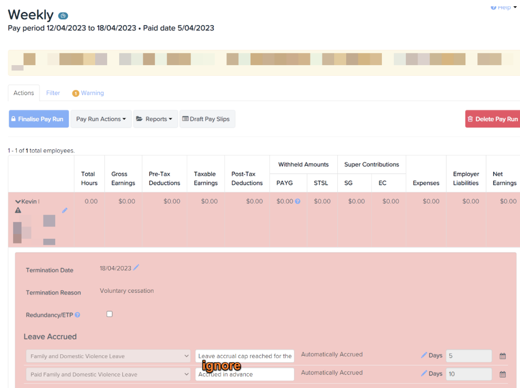The height and width of the screenshot is (388, 520).
Task: Open the Warning tab
Action: pyautogui.click(x=88, y=93)
